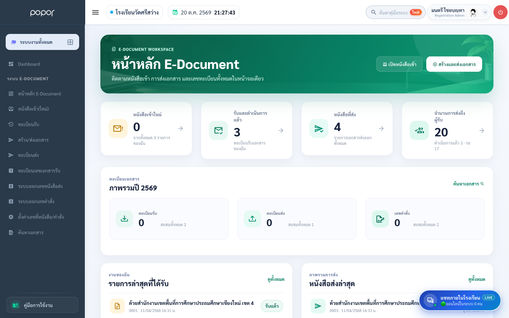
Task: Select หนังสือเข้า(ใหม่) in the sidebar
Action: tap(42, 109)
